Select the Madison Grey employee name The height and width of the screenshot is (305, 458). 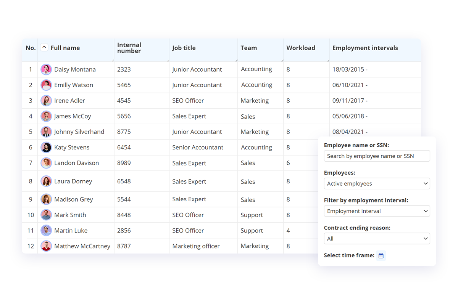(x=73, y=199)
